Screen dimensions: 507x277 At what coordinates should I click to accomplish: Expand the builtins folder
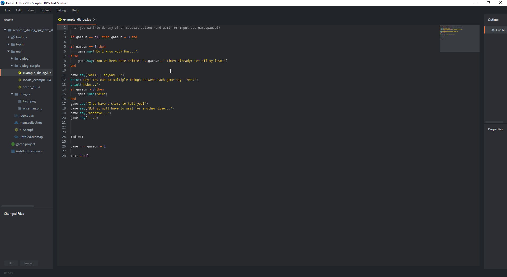(x=8, y=37)
